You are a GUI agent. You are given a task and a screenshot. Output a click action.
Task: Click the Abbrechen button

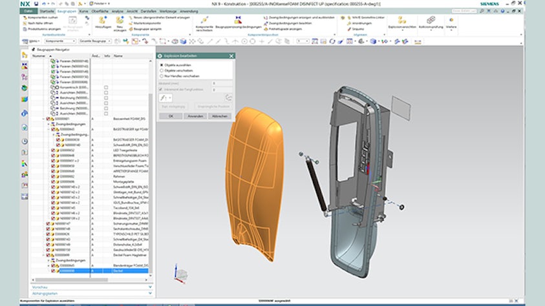click(x=220, y=116)
